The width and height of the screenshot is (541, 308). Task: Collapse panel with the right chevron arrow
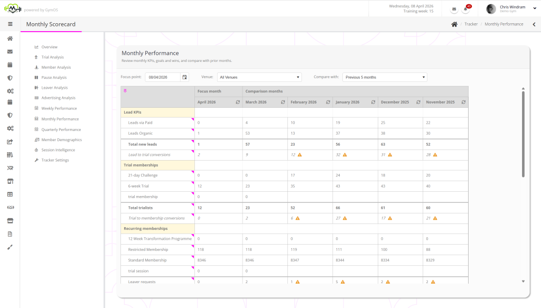coord(534,24)
